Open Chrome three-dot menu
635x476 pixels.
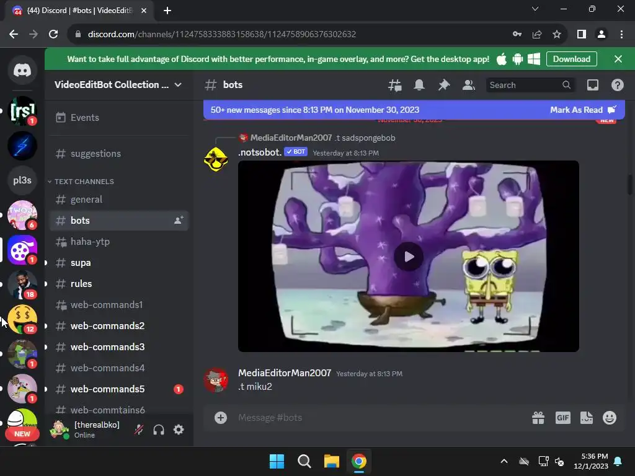621,34
